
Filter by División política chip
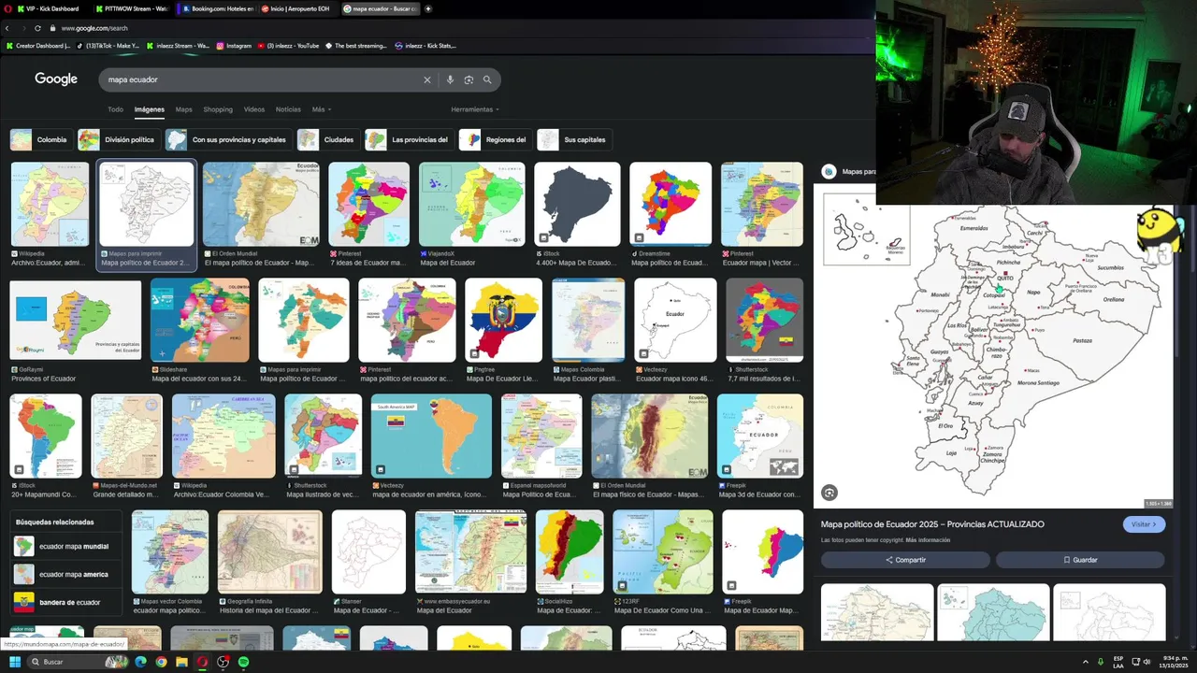pyautogui.click(x=117, y=139)
